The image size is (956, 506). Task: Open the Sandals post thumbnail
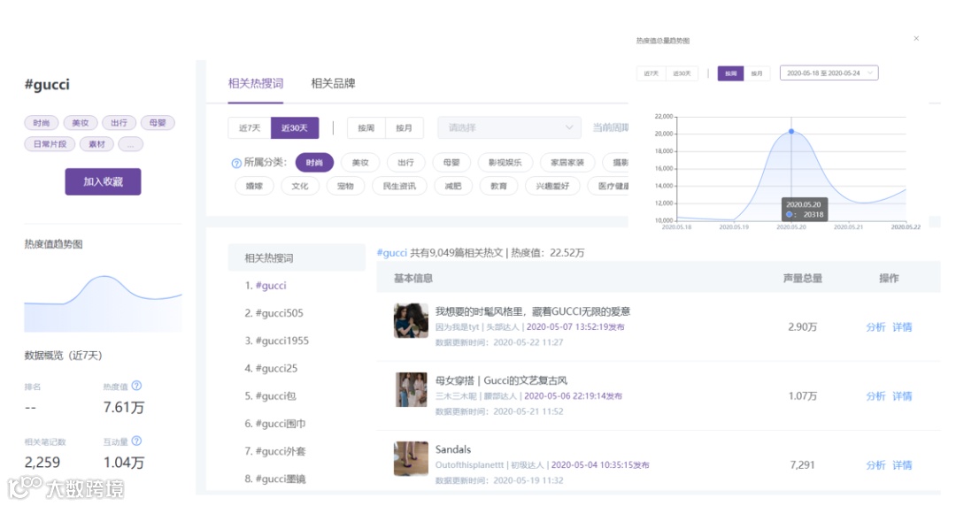point(411,458)
